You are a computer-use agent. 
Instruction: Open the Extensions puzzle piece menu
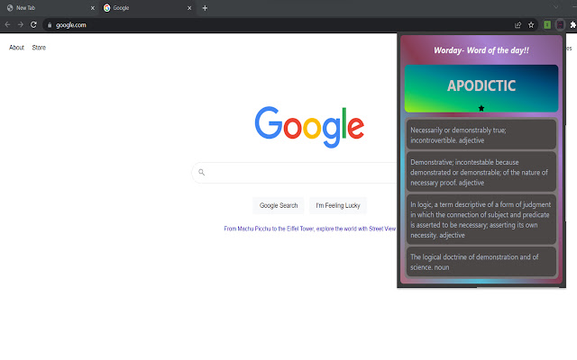click(573, 25)
